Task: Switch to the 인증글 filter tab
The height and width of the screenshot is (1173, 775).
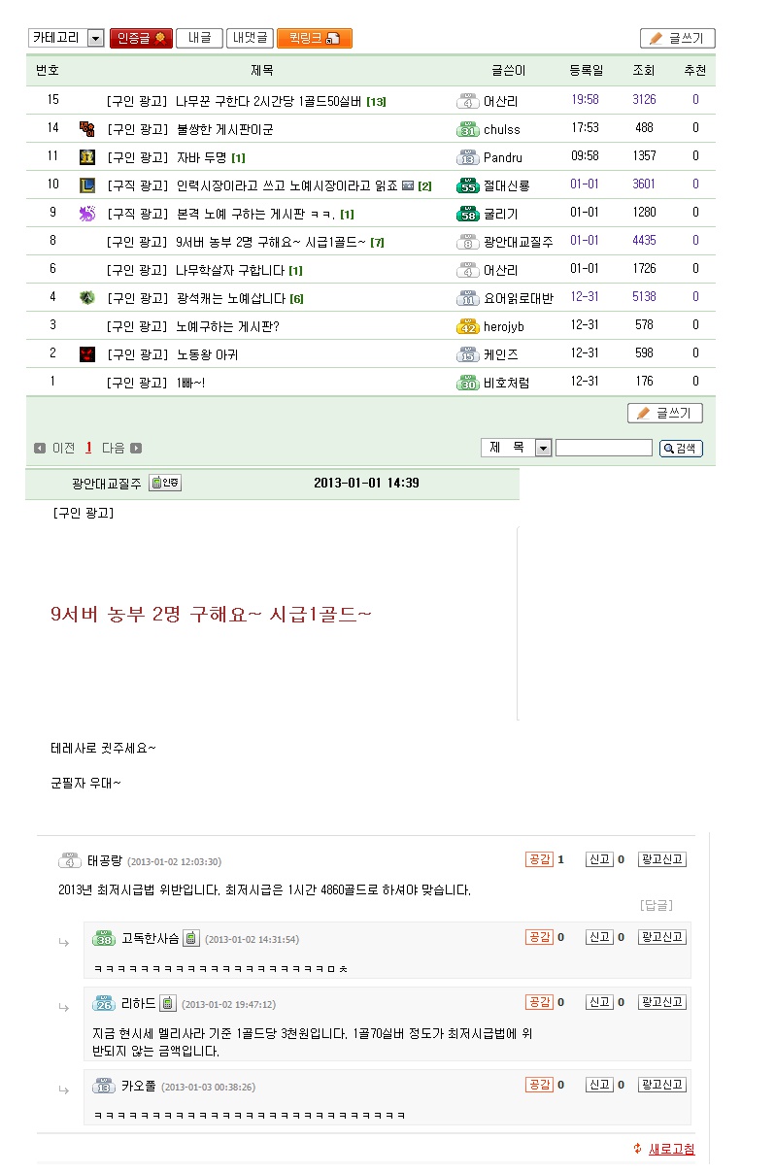Action: tap(141, 38)
